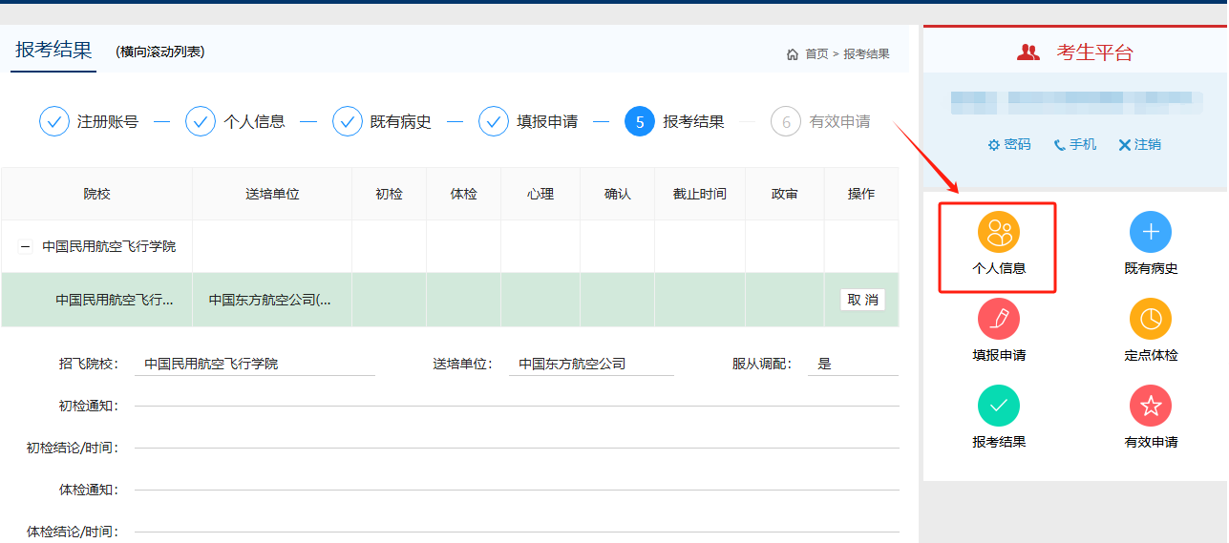The width and height of the screenshot is (1229, 543).
Task: Click the 既有病史 blue plus icon
Action: pyautogui.click(x=1150, y=232)
